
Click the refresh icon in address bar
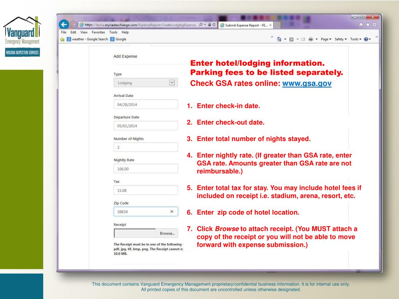click(214, 25)
